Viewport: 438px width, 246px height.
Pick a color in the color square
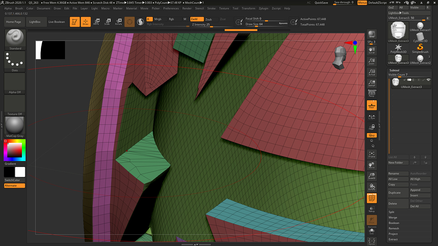(x=15, y=150)
